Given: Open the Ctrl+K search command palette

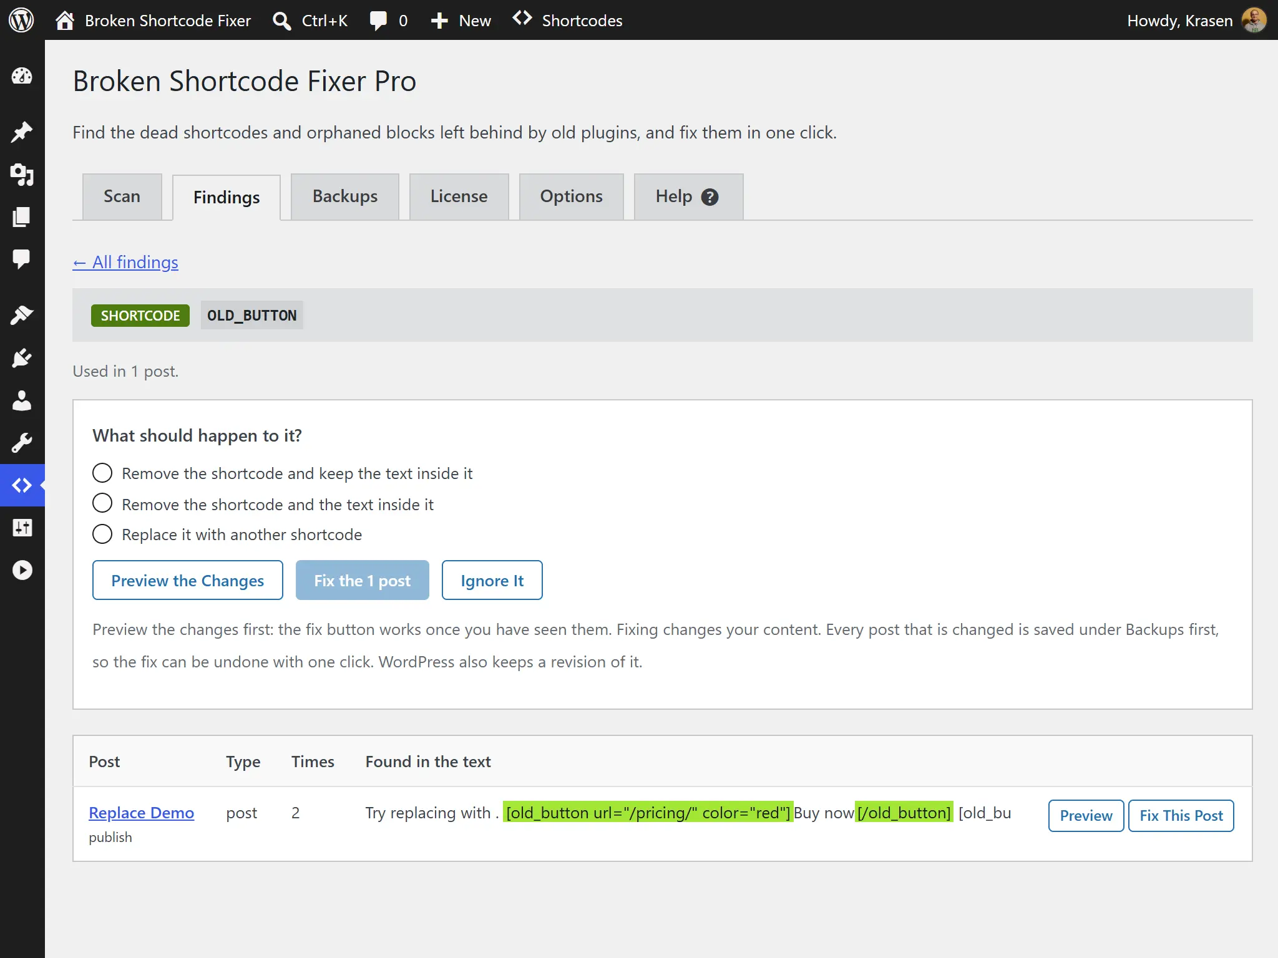Looking at the screenshot, I should tap(310, 20).
